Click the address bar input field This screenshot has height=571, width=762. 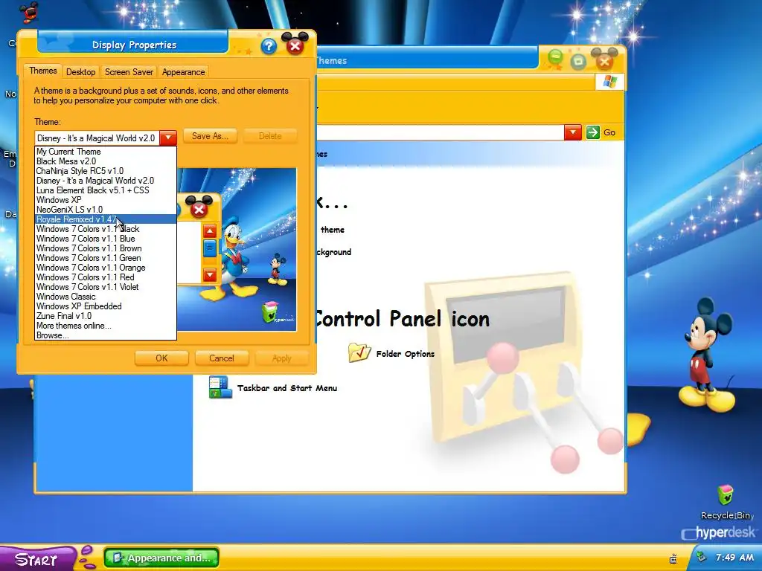pos(441,132)
